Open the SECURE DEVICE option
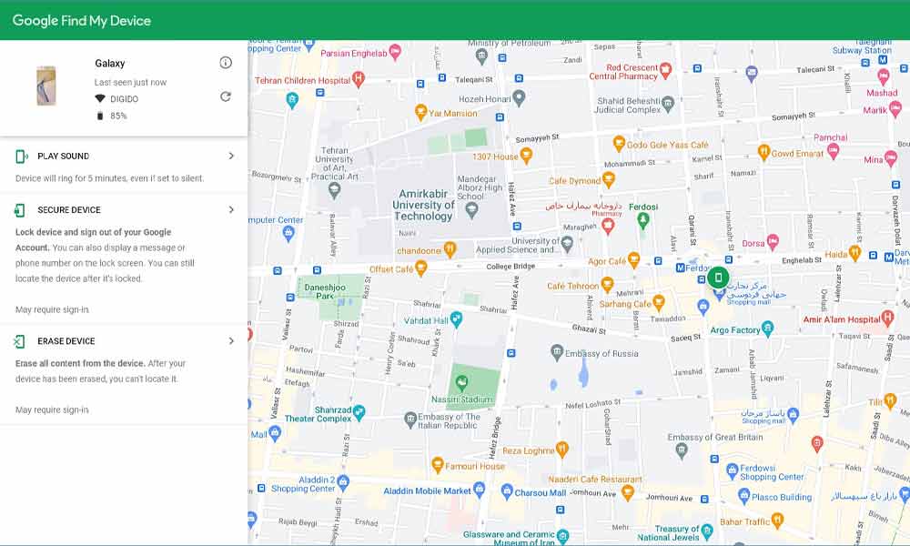Image resolution: width=910 pixels, height=546 pixels. click(x=69, y=210)
